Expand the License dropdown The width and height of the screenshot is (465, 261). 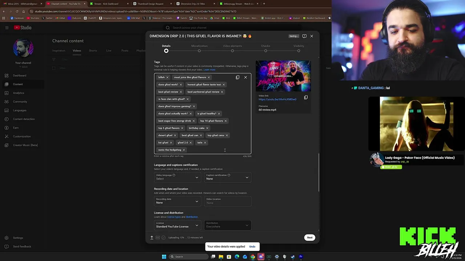click(177, 225)
